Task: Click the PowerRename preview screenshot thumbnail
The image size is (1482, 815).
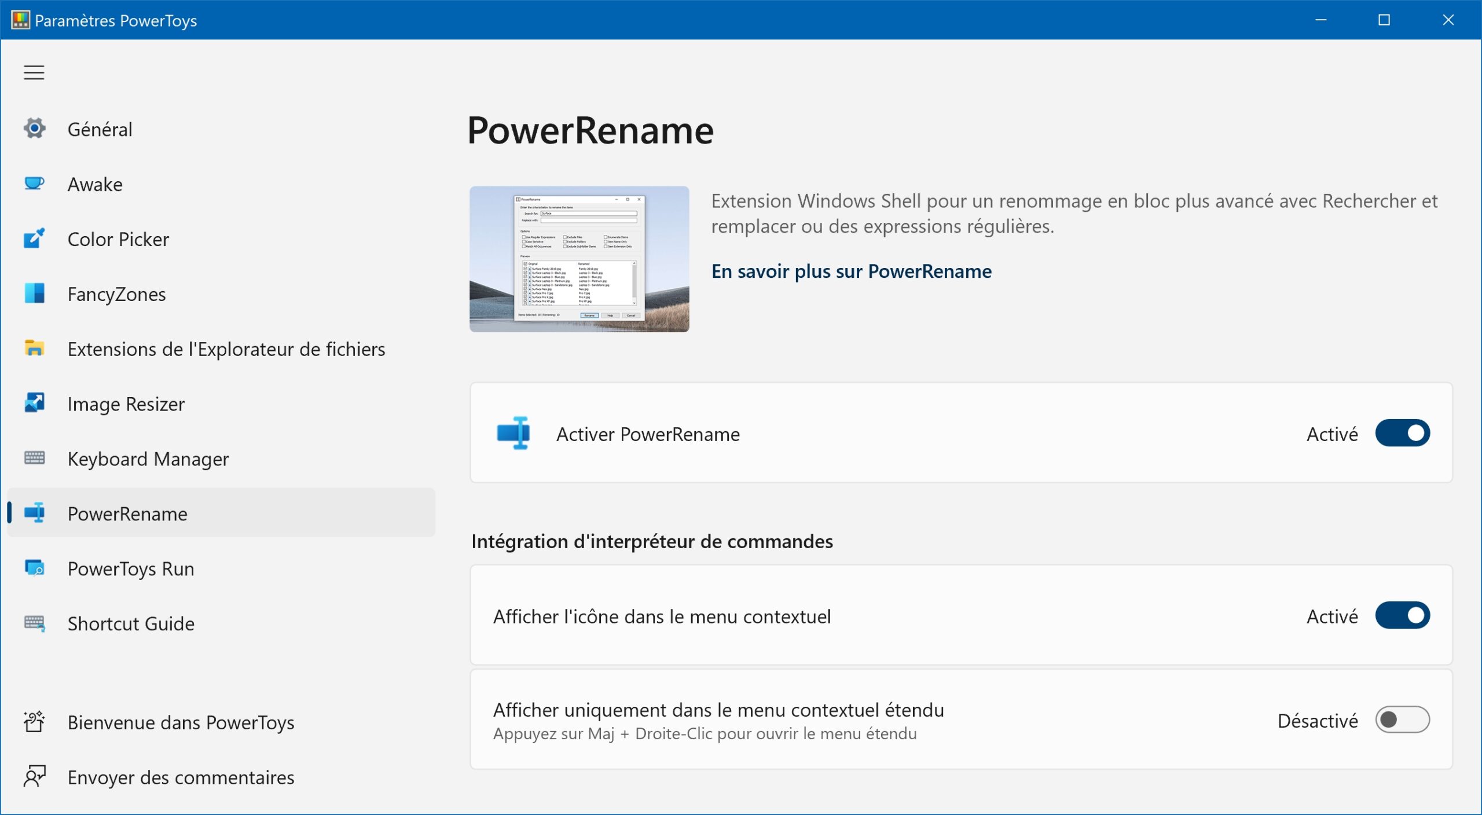Action: [579, 259]
